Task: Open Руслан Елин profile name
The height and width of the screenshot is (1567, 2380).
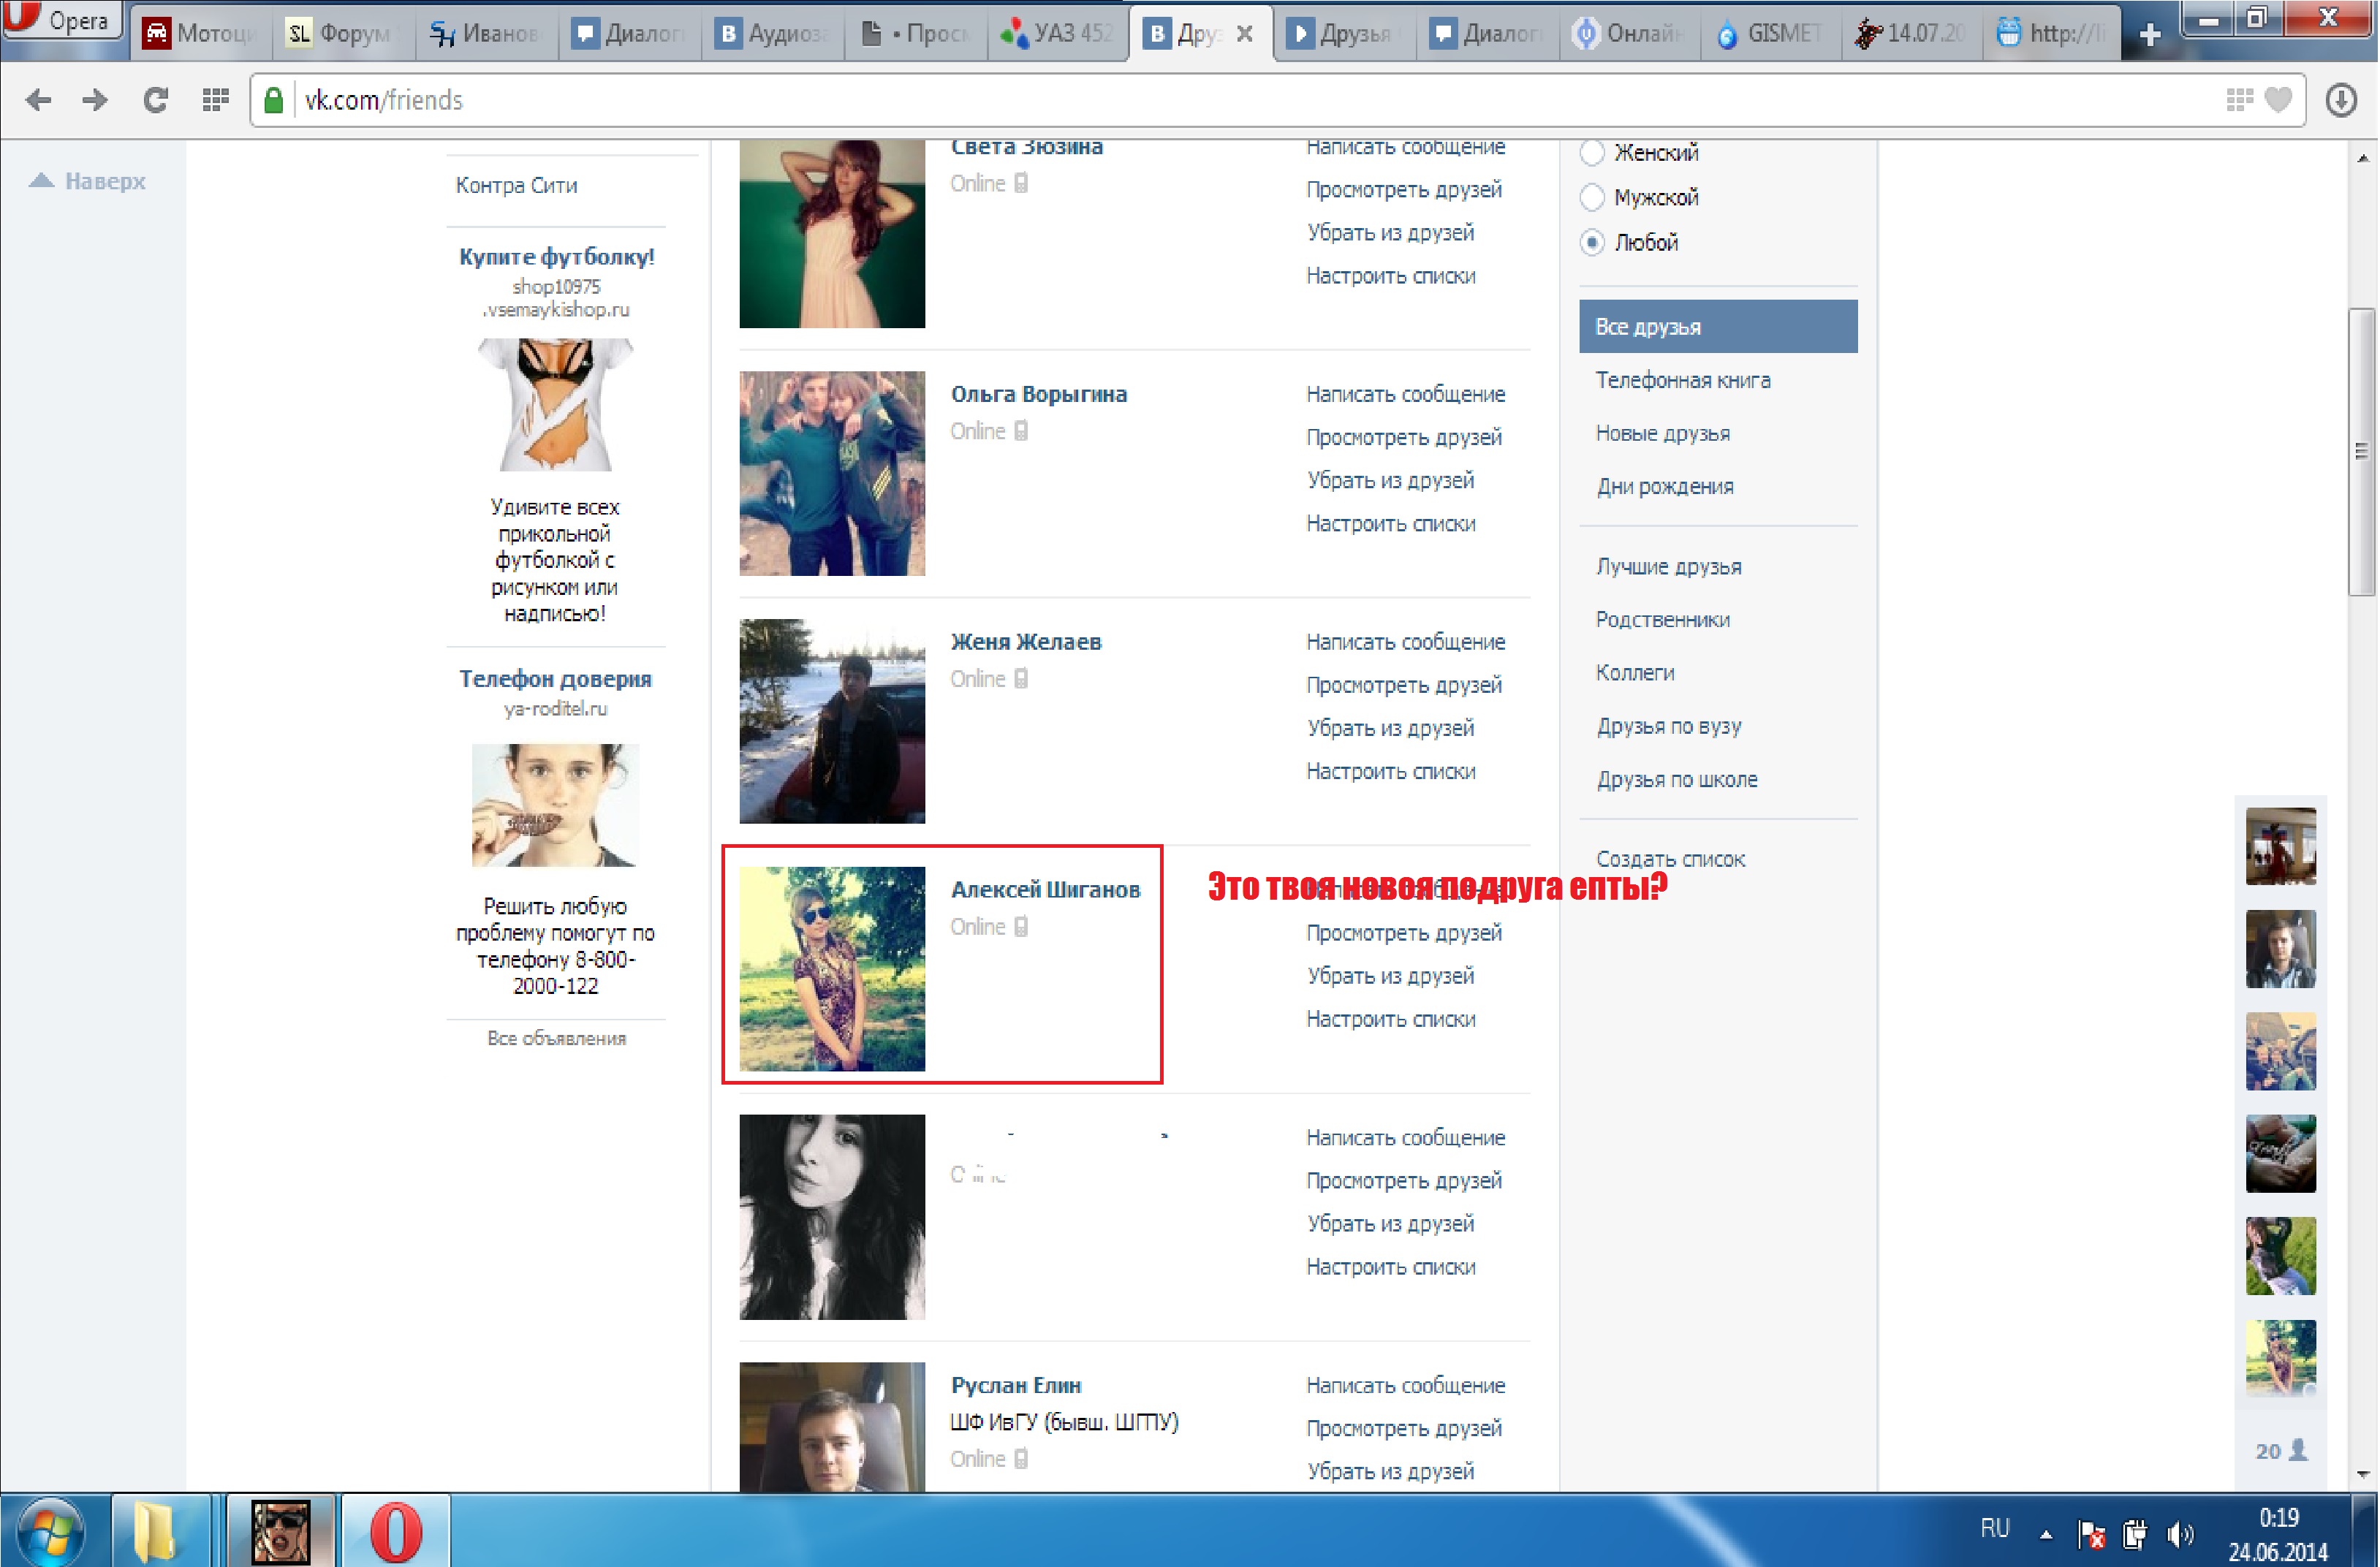Action: point(1015,1385)
